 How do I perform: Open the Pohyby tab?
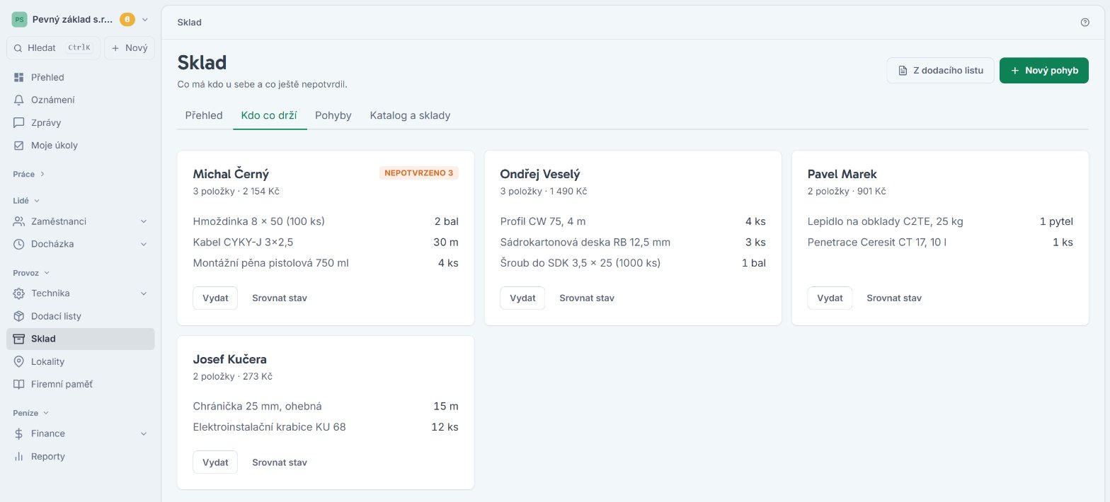tap(333, 115)
